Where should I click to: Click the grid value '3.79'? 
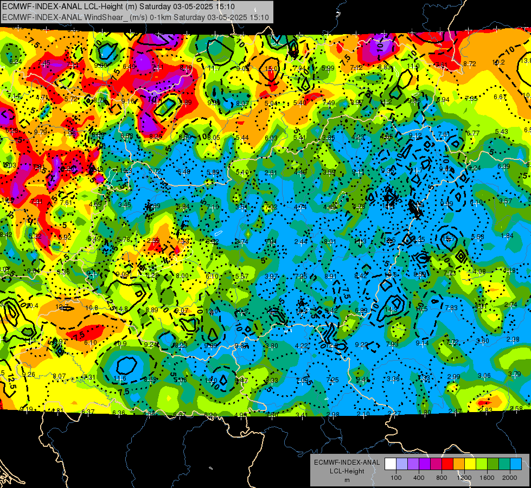[x=514, y=374]
